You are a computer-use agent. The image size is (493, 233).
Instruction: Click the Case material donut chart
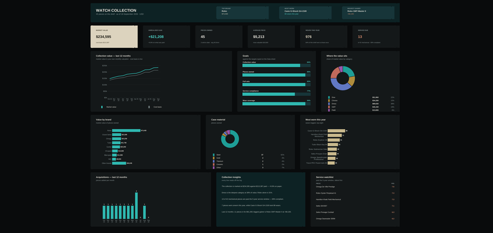(230, 138)
